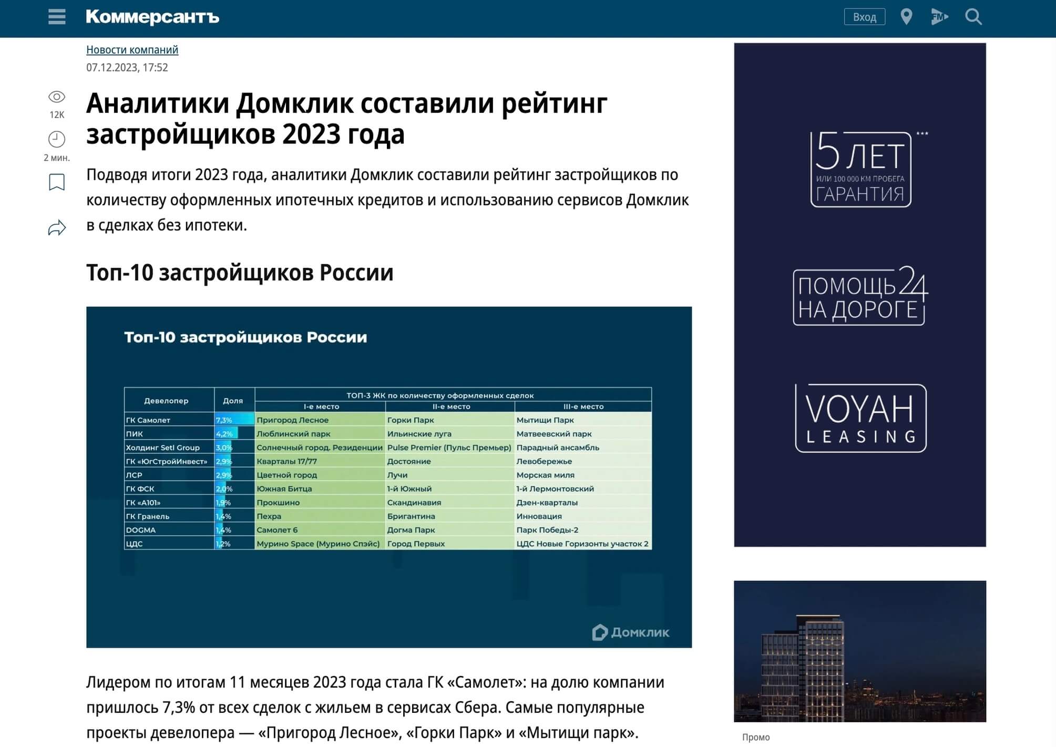Click the 2 мин. reading time label

(57, 158)
